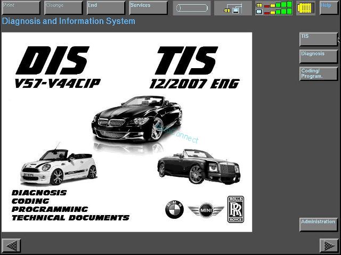Open the Help button
Image resolution: width=341 pixels, height=255 pixels.
pyautogui.click(x=329, y=8)
